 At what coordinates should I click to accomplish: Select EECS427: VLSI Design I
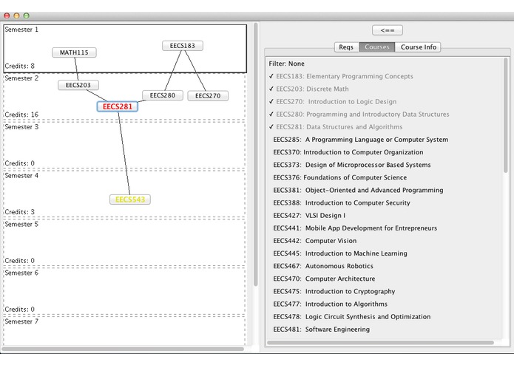point(309,216)
